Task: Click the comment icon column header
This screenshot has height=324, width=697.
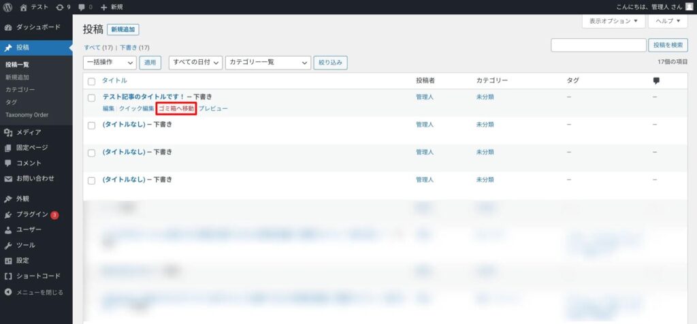Action: click(x=656, y=80)
